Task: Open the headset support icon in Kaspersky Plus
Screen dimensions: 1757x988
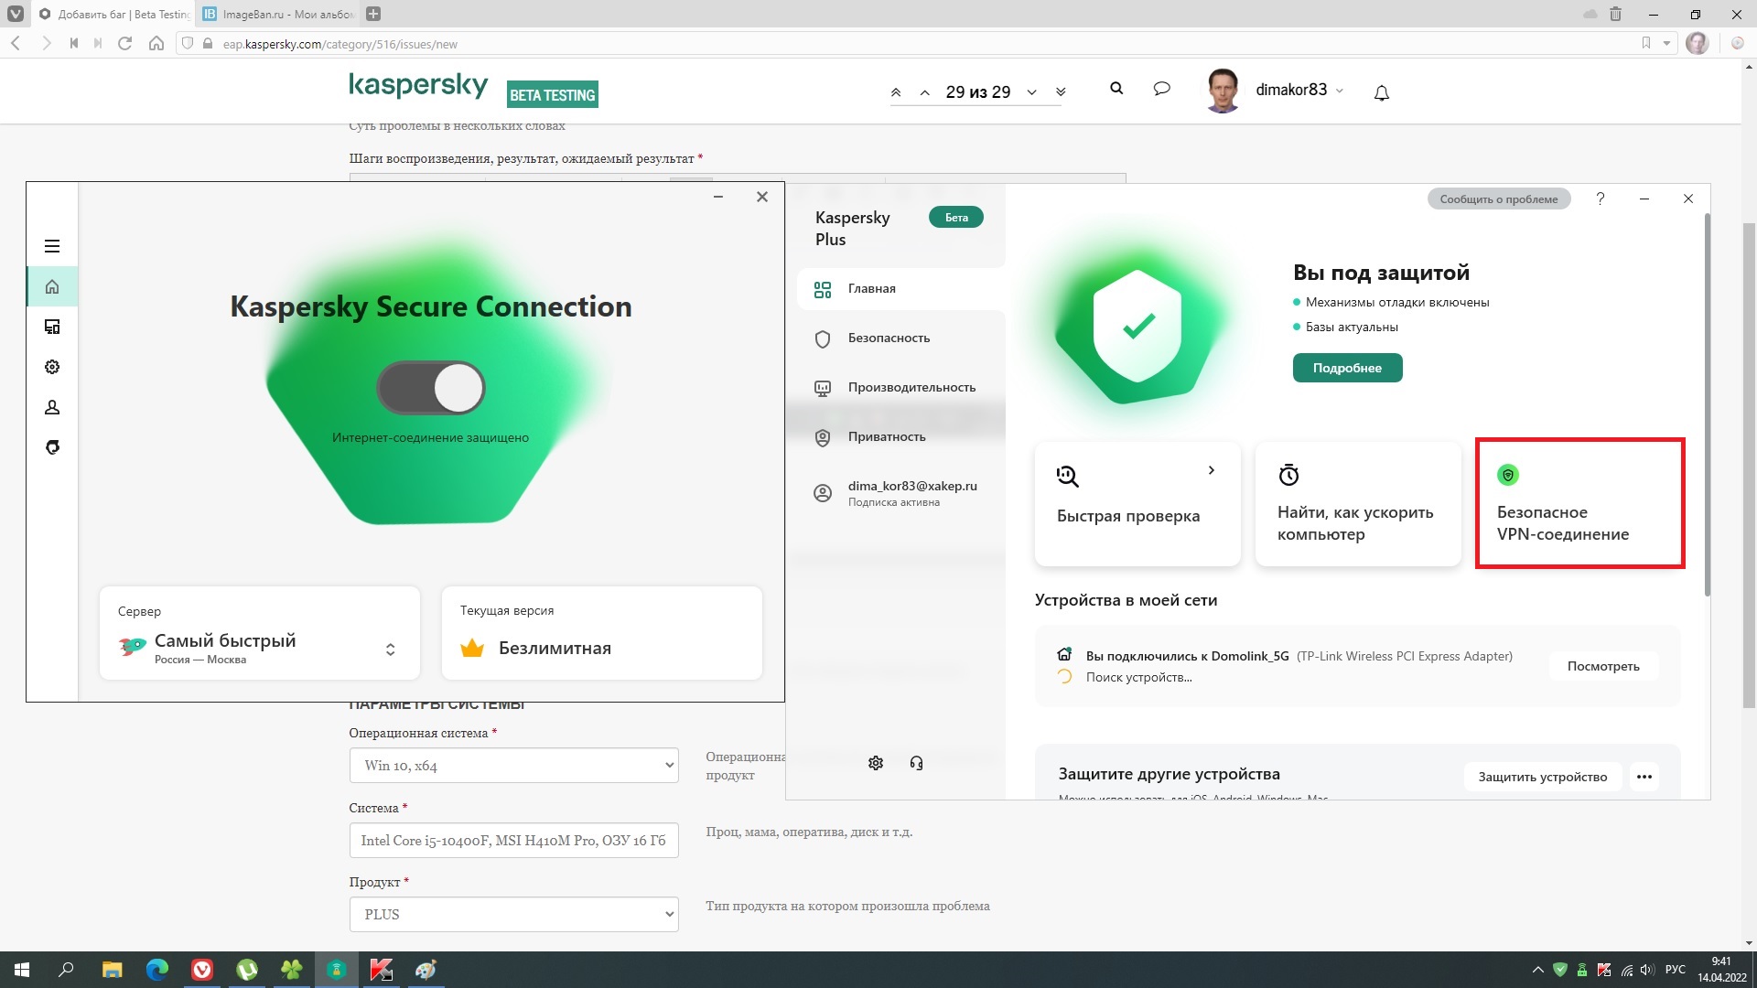Action: [x=916, y=763]
